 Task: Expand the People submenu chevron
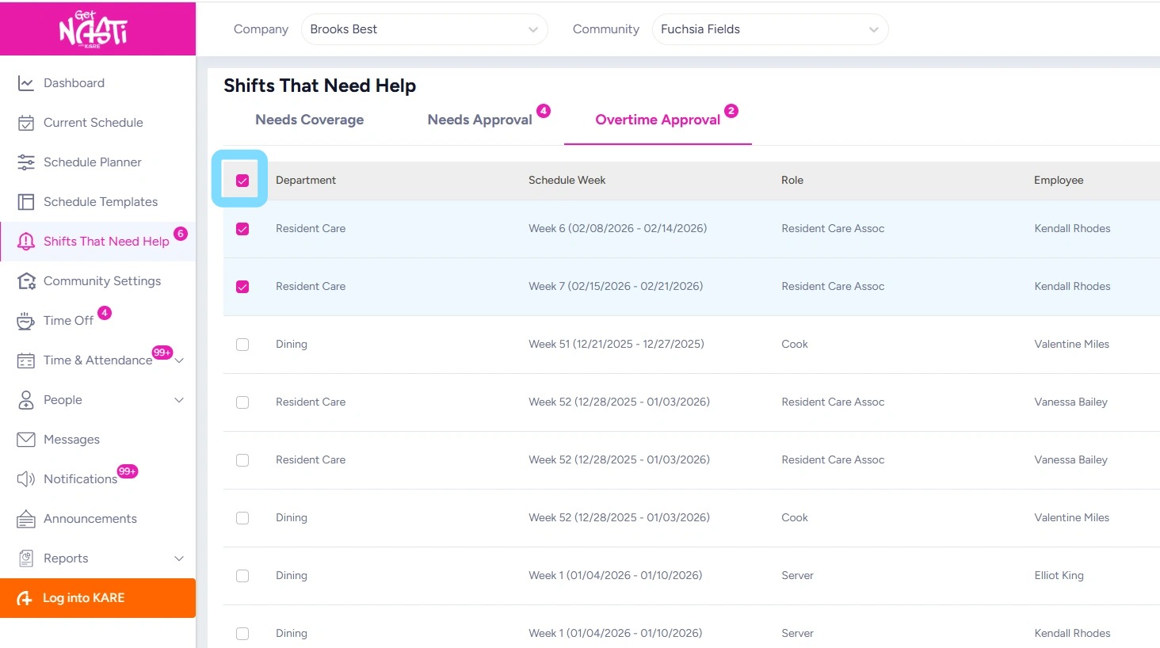point(179,400)
